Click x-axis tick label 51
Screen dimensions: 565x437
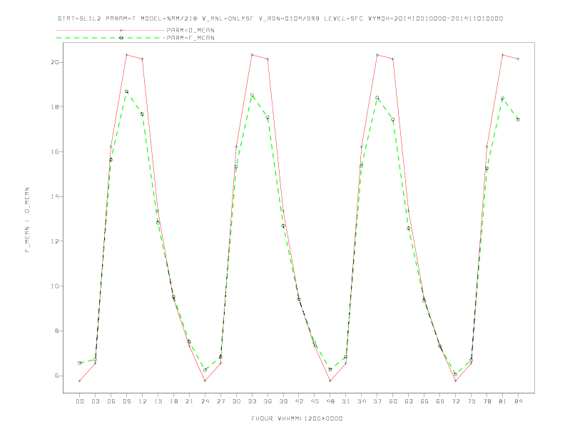[x=346, y=401]
